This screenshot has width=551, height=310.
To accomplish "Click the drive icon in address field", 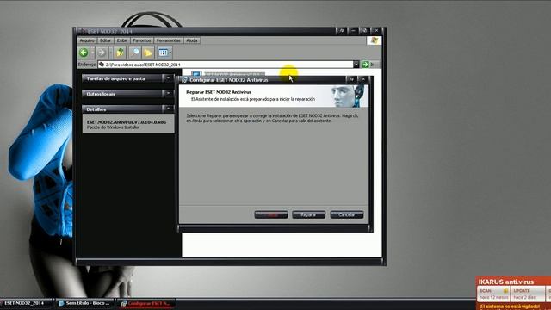I will click(x=102, y=65).
